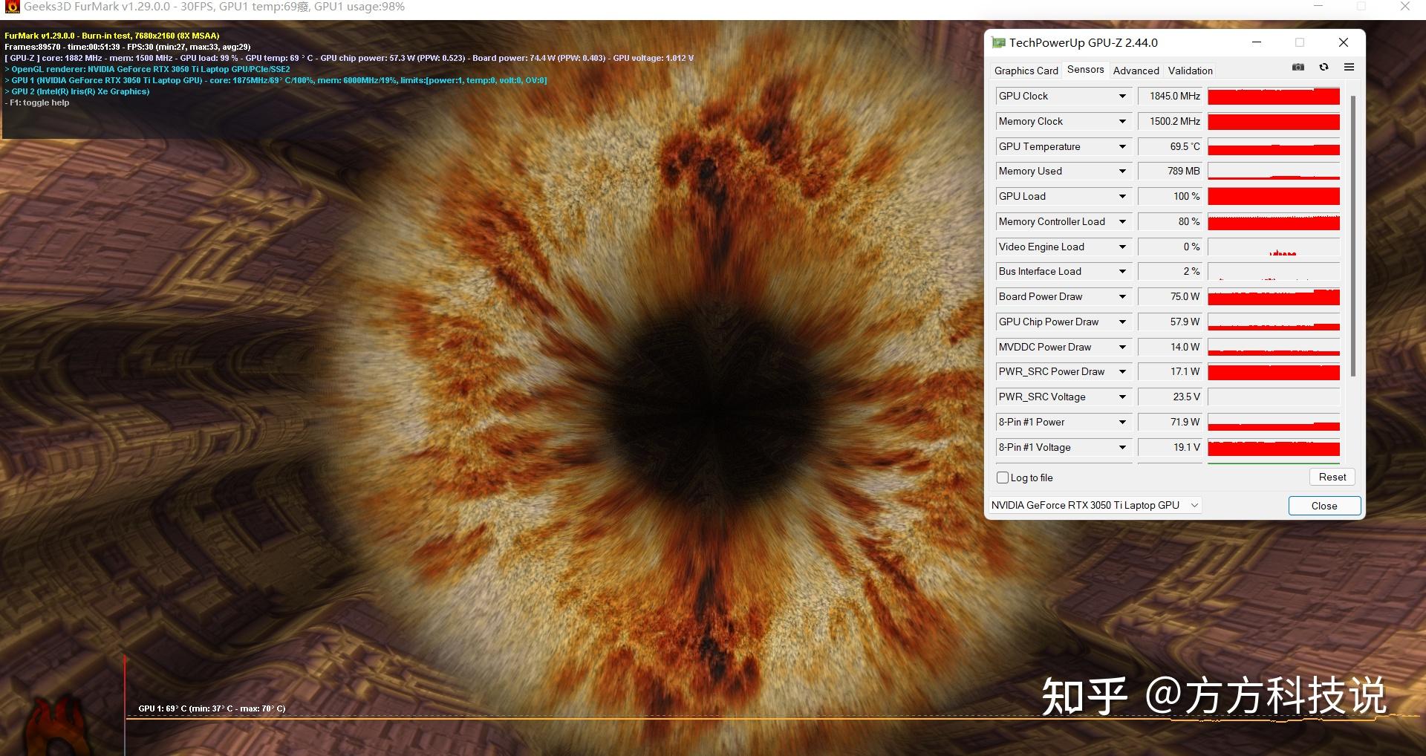Close the FurMark window with X
This screenshot has height=756, width=1426.
point(1404,7)
